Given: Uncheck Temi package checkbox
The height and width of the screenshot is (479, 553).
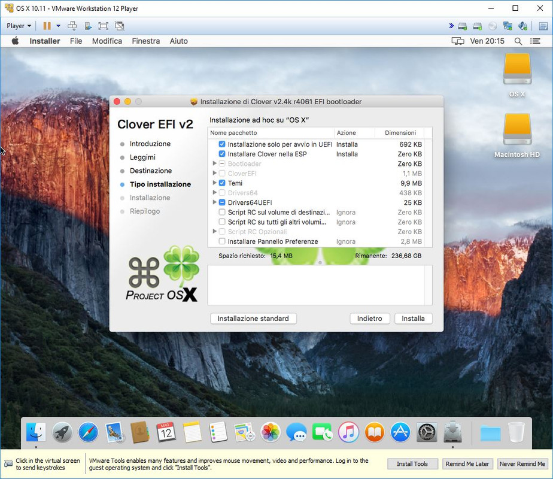Looking at the screenshot, I should tap(222, 183).
